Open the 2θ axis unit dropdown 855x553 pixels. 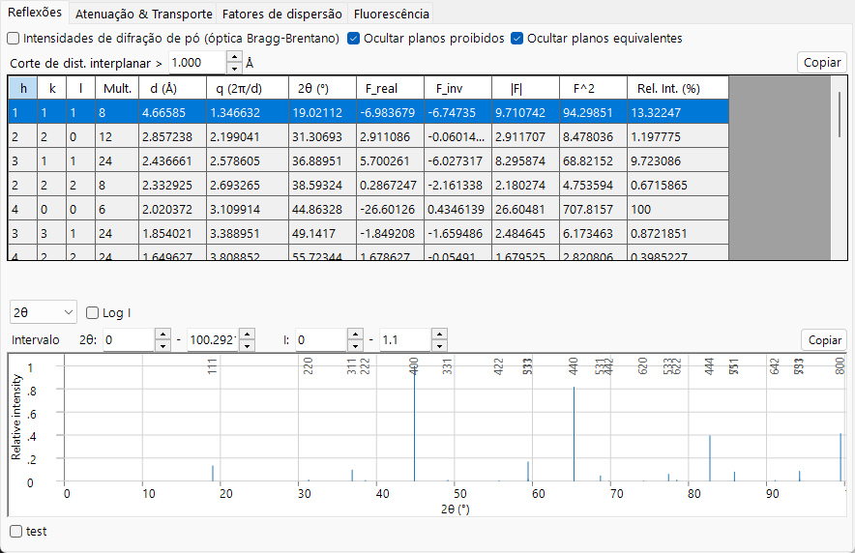click(44, 312)
